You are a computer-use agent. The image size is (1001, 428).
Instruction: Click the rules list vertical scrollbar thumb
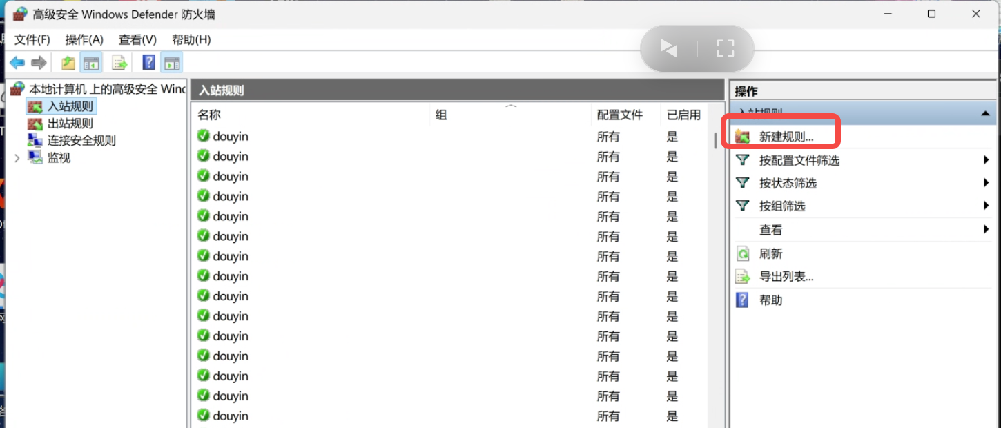[715, 140]
